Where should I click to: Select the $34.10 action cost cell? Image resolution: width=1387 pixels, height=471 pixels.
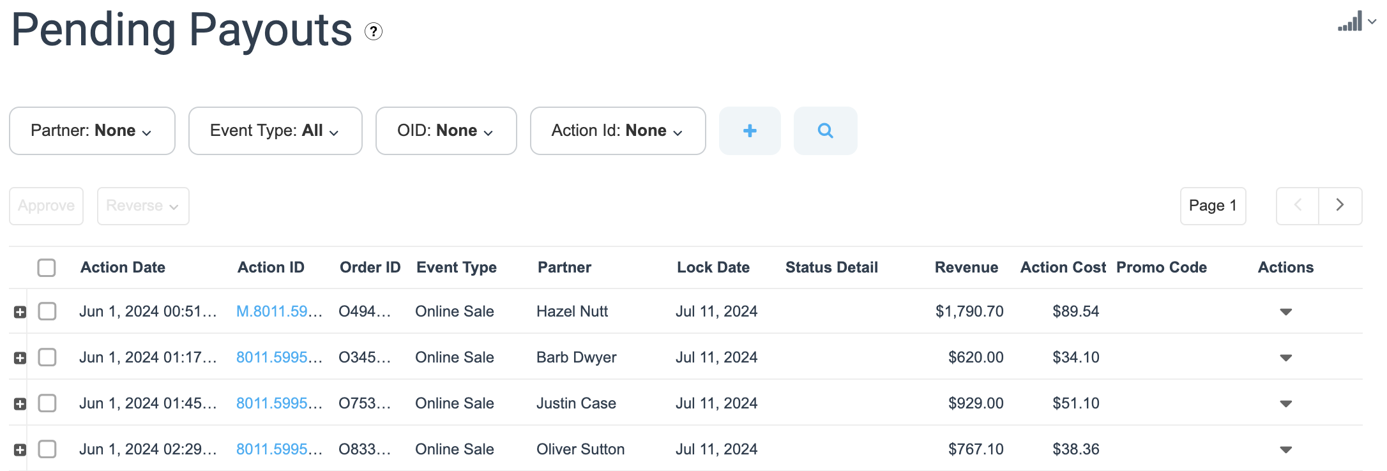point(1076,357)
